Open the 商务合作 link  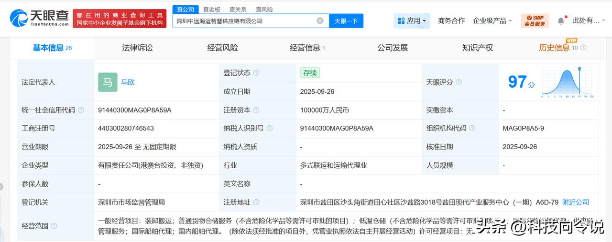click(451, 20)
